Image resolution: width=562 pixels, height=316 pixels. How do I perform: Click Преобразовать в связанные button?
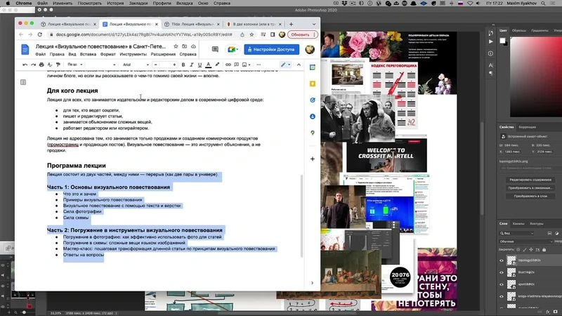pyautogui.click(x=530, y=188)
